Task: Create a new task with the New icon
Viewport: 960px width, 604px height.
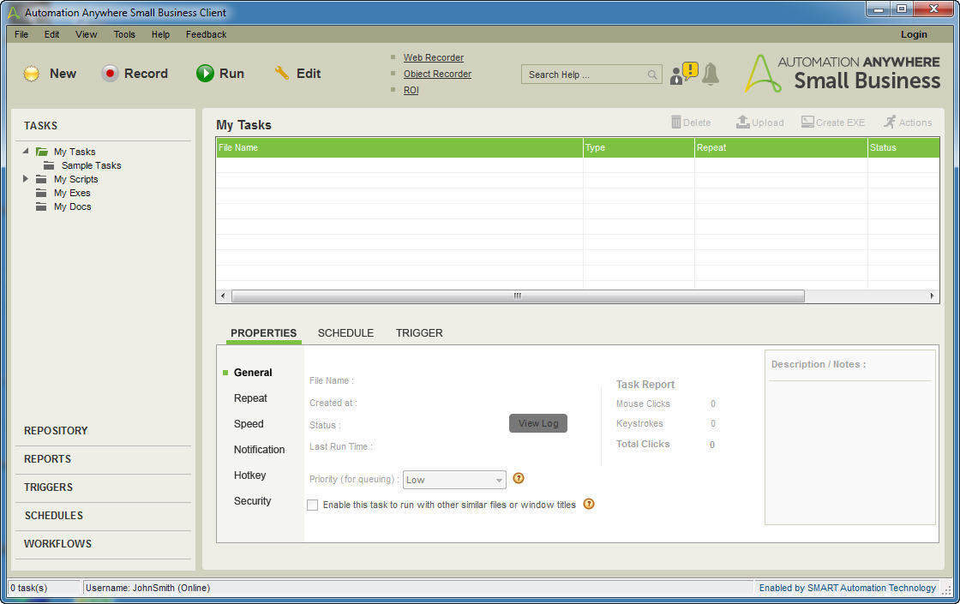Action: point(50,74)
